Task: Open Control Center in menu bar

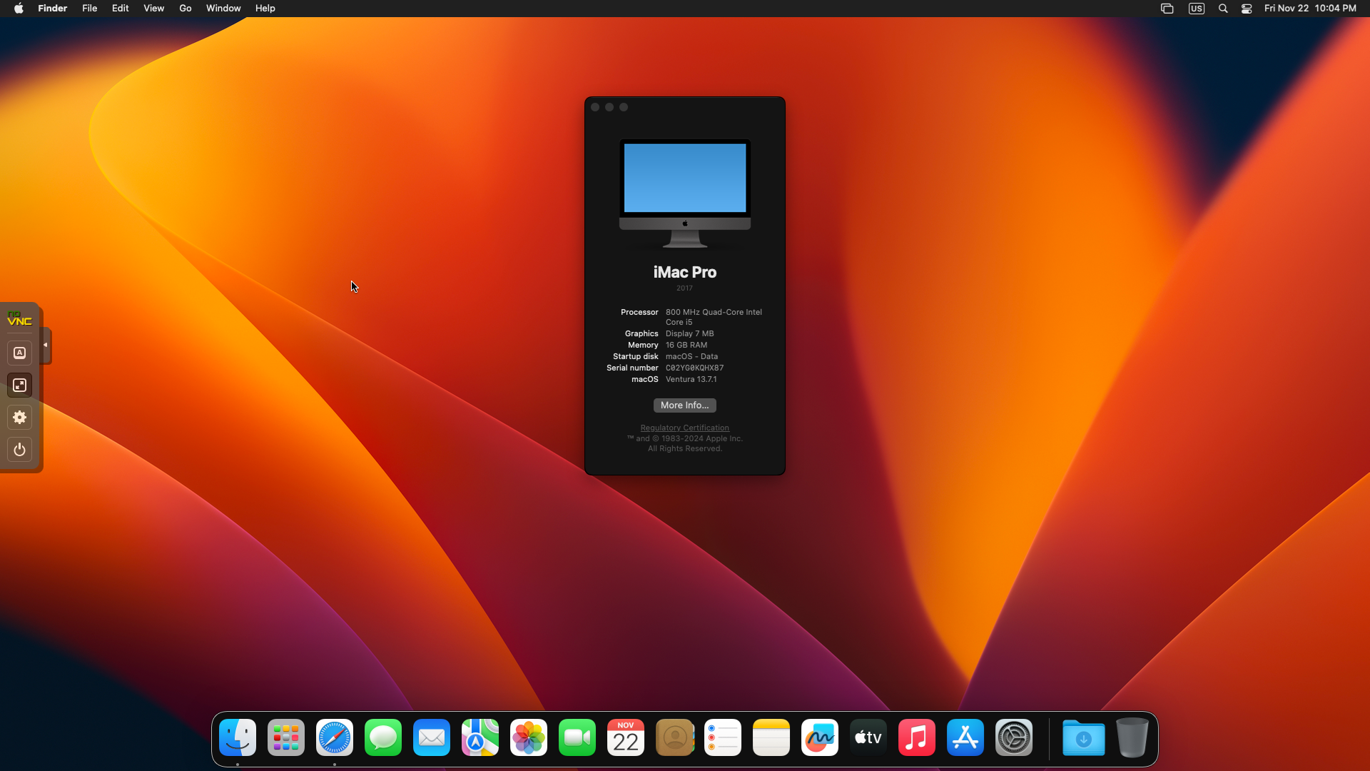Action: 1247,9
